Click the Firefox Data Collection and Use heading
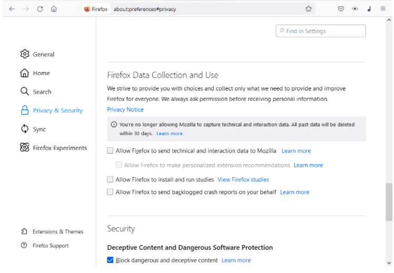The image size is (394, 273). pos(163,75)
